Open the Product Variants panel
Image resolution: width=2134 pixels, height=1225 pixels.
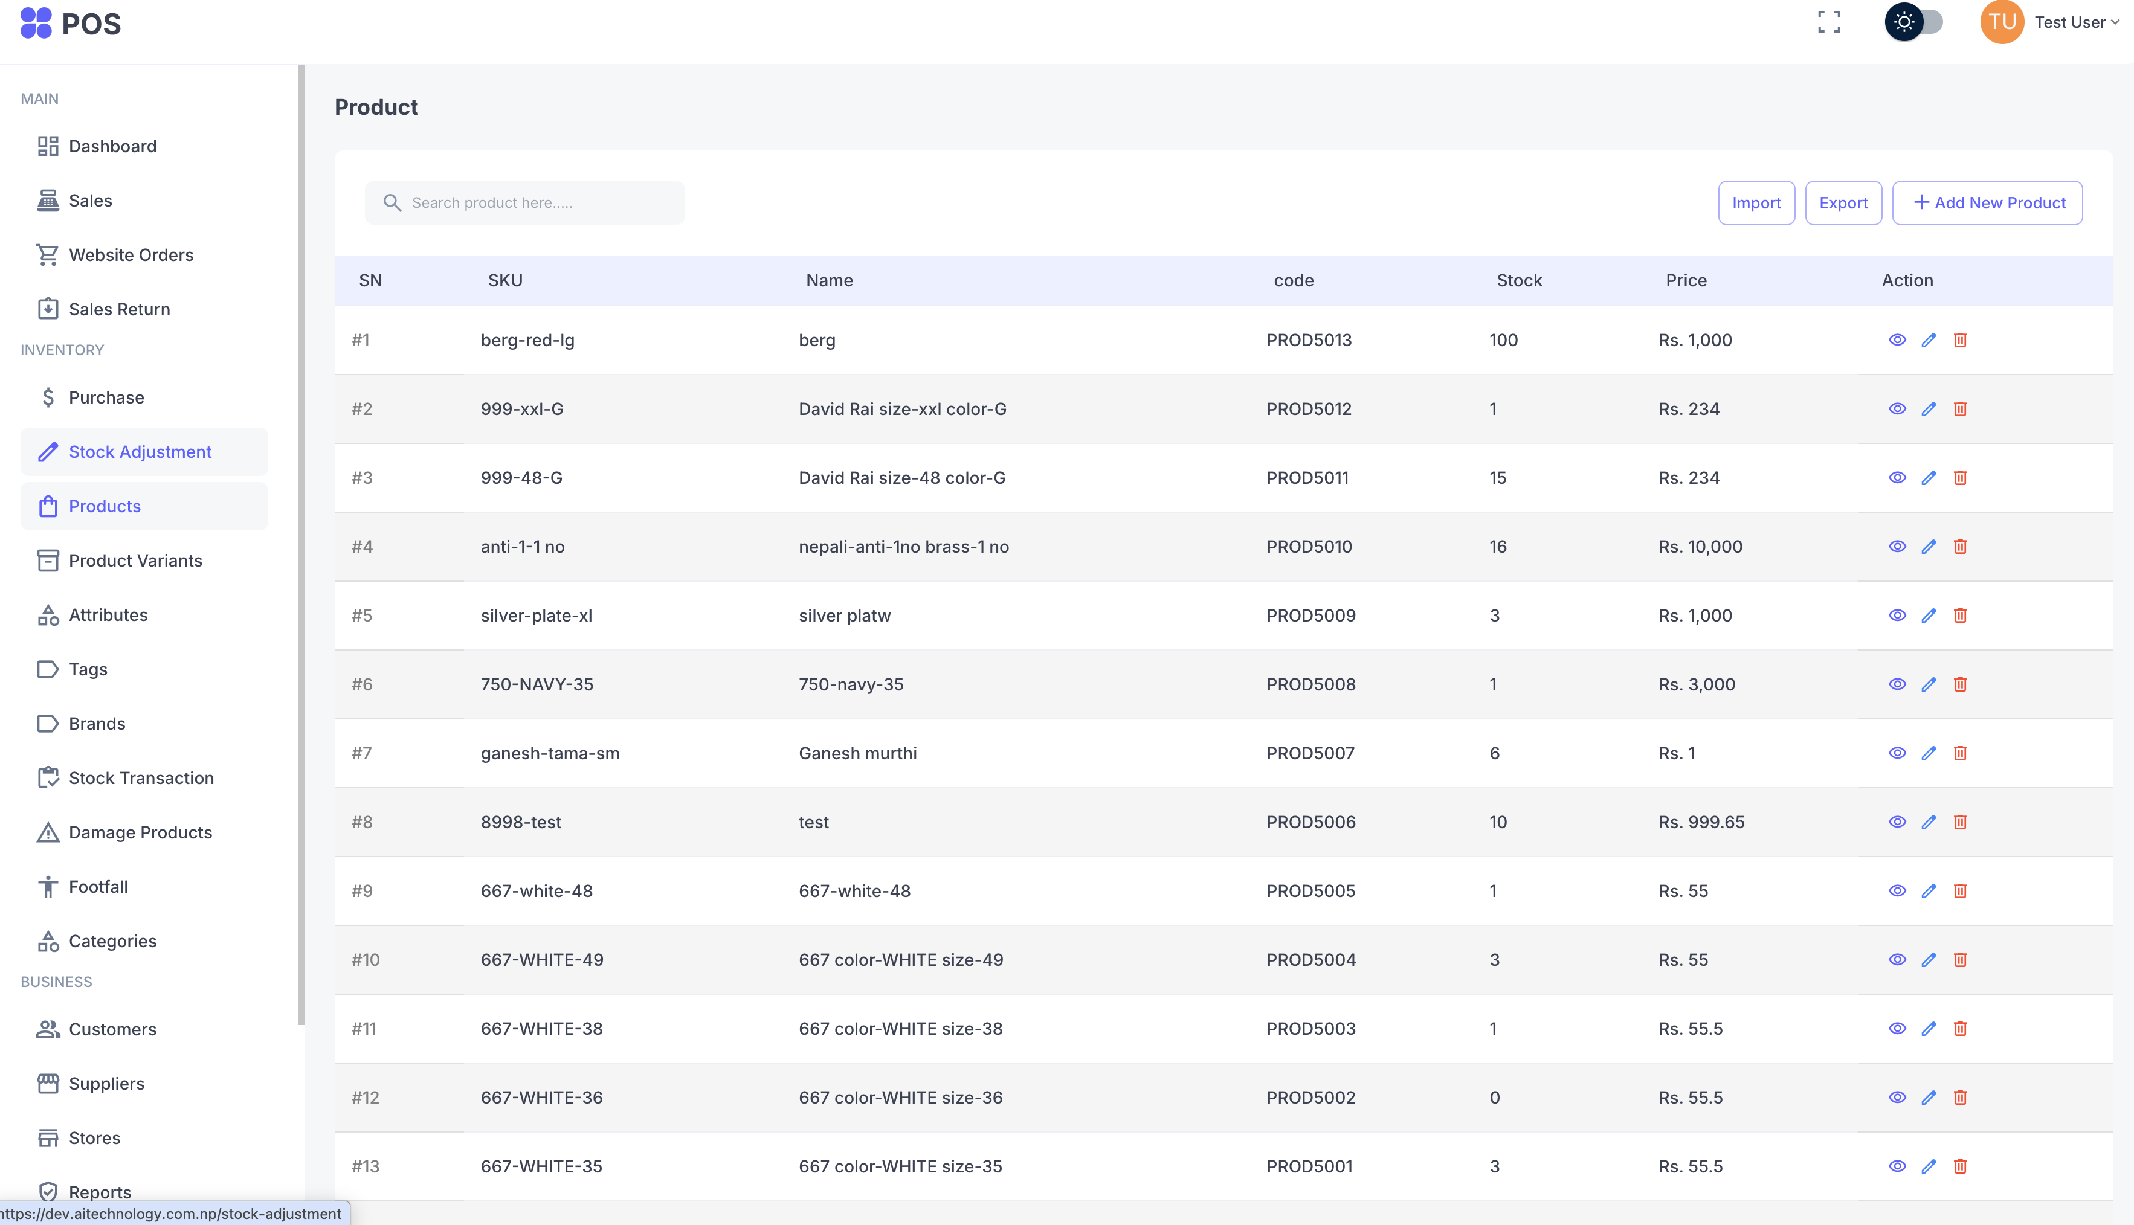click(135, 561)
